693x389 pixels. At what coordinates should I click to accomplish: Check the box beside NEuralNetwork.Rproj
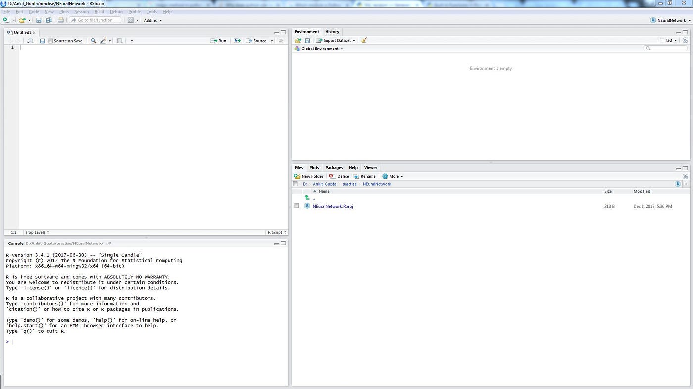click(x=297, y=205)
